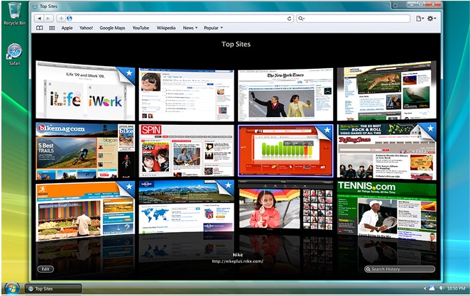Open the TENNIS.com thumbnail

click(387, 212)
